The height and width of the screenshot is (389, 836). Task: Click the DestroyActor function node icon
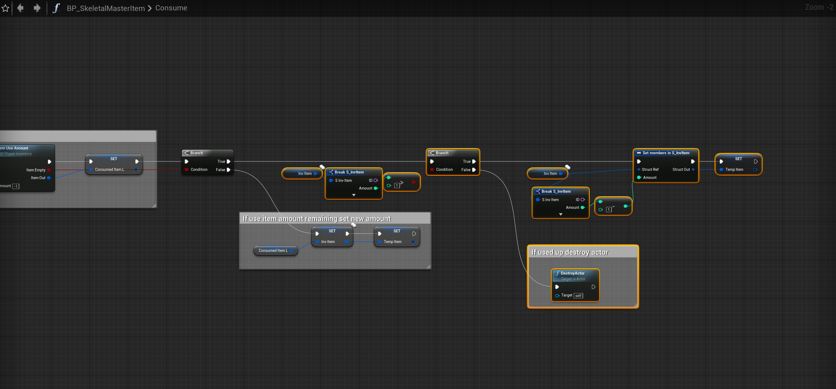[557, 273]
